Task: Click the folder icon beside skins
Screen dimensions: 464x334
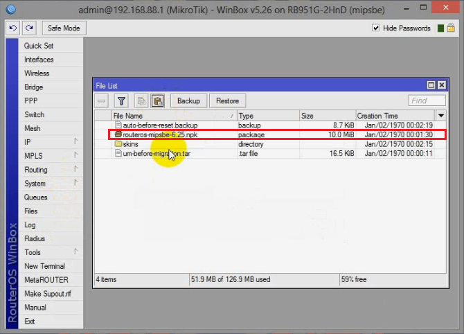Action: (118, 144)
